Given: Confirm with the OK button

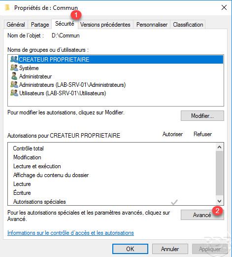Looking at the screenshot, I should [130, 249].
